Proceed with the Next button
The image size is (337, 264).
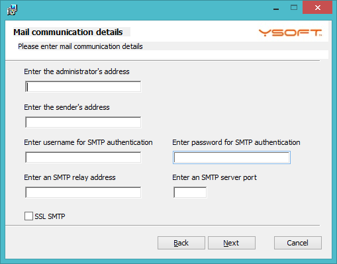(x=232, y=243)
